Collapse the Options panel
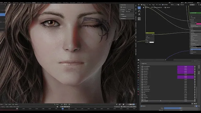 point(120,14)
